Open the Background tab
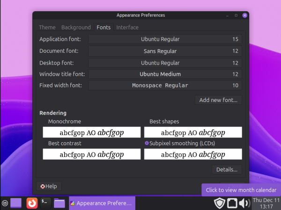Screen dimensions: 281x210 pyautogui.click(x=76, y=28)
